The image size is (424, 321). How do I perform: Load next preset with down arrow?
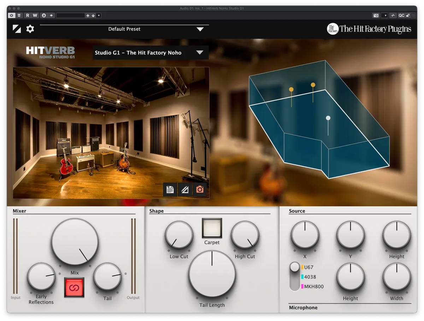(93, 15)
